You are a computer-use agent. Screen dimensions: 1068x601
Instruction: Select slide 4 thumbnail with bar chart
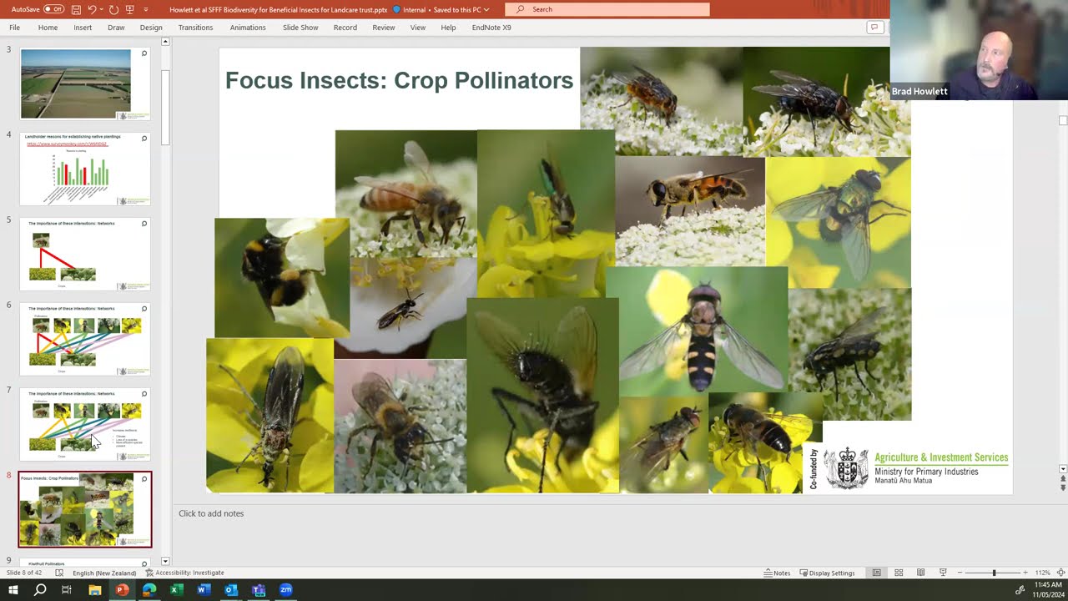[84, 169]
